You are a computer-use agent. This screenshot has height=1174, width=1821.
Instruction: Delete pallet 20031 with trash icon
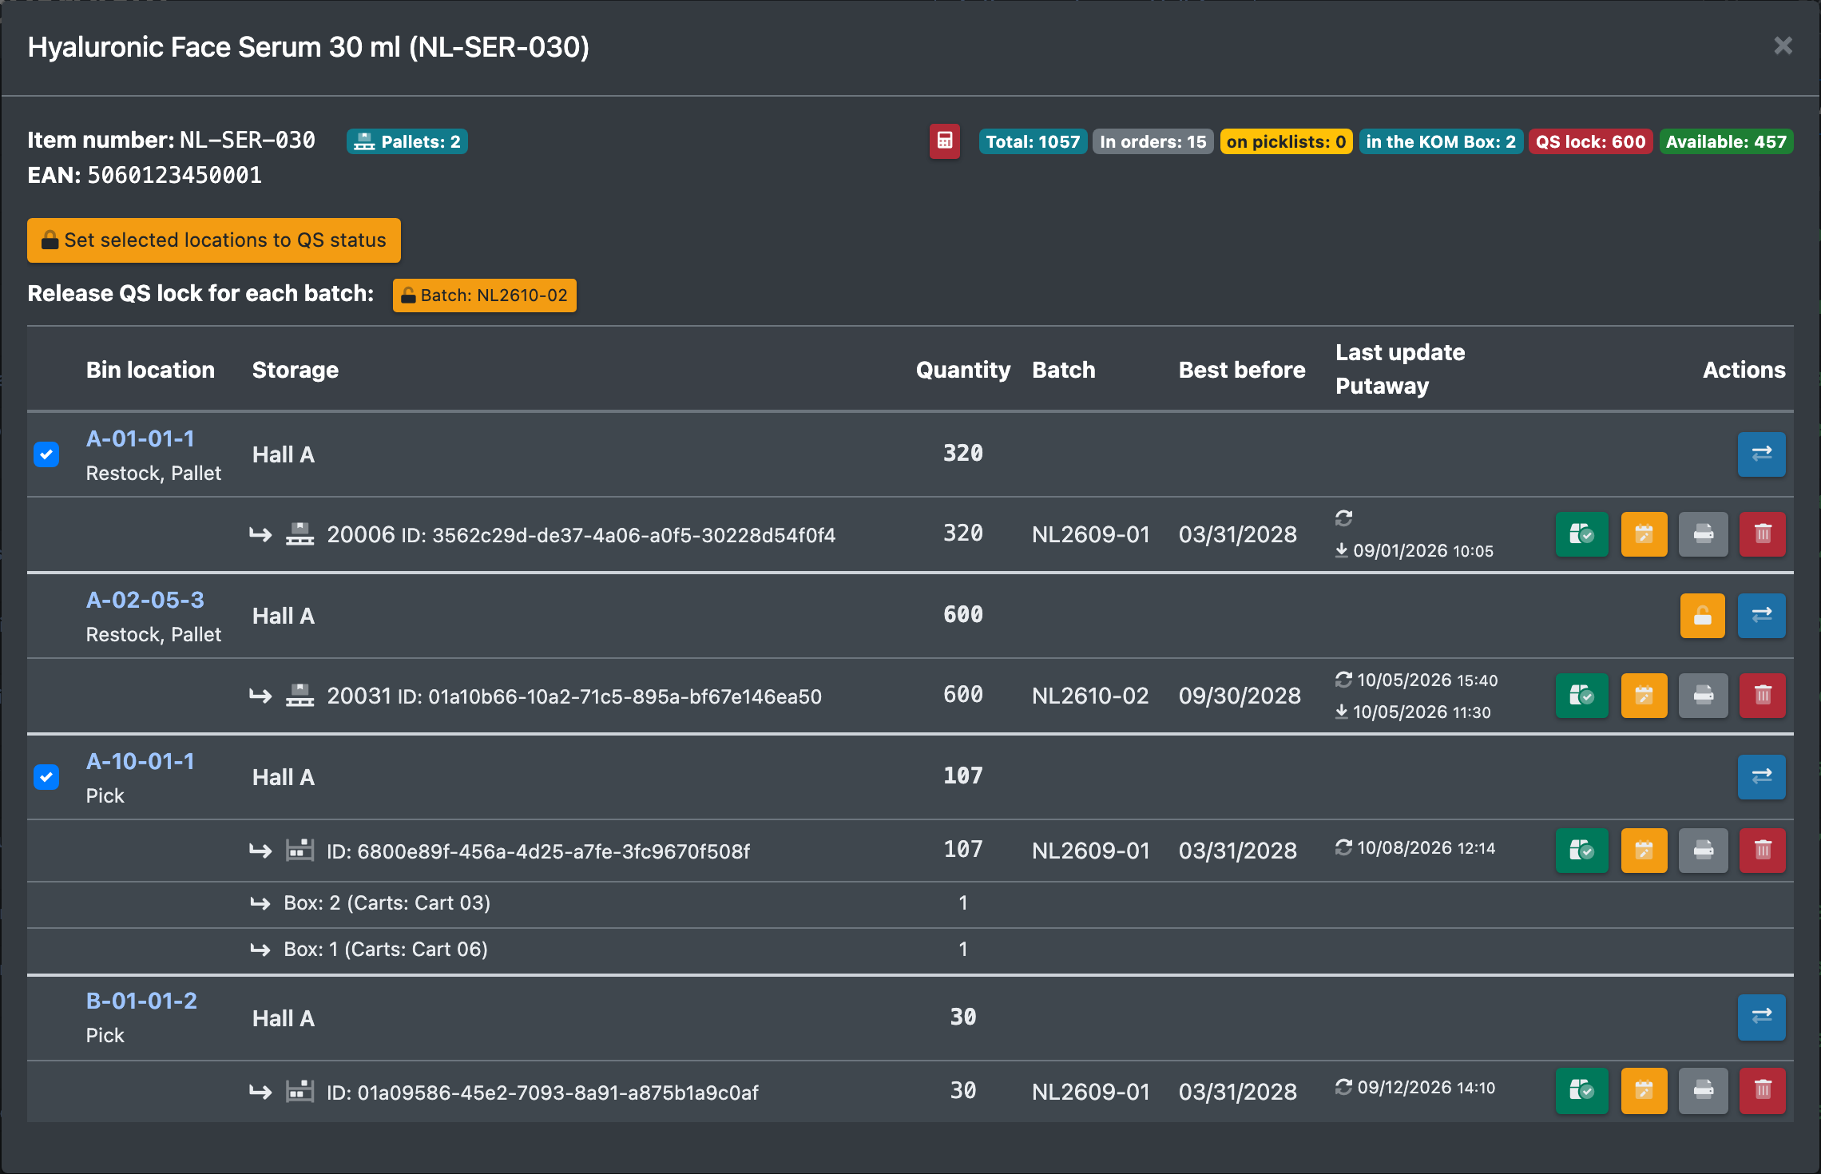pos(1763,696)
